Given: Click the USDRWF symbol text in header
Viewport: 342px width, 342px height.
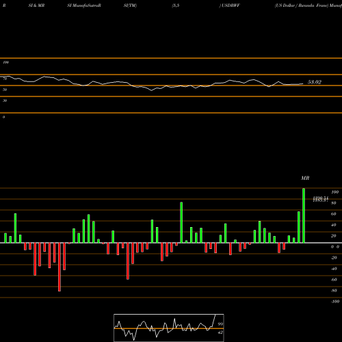Looking at the screenshot, I should pos(231,5).
